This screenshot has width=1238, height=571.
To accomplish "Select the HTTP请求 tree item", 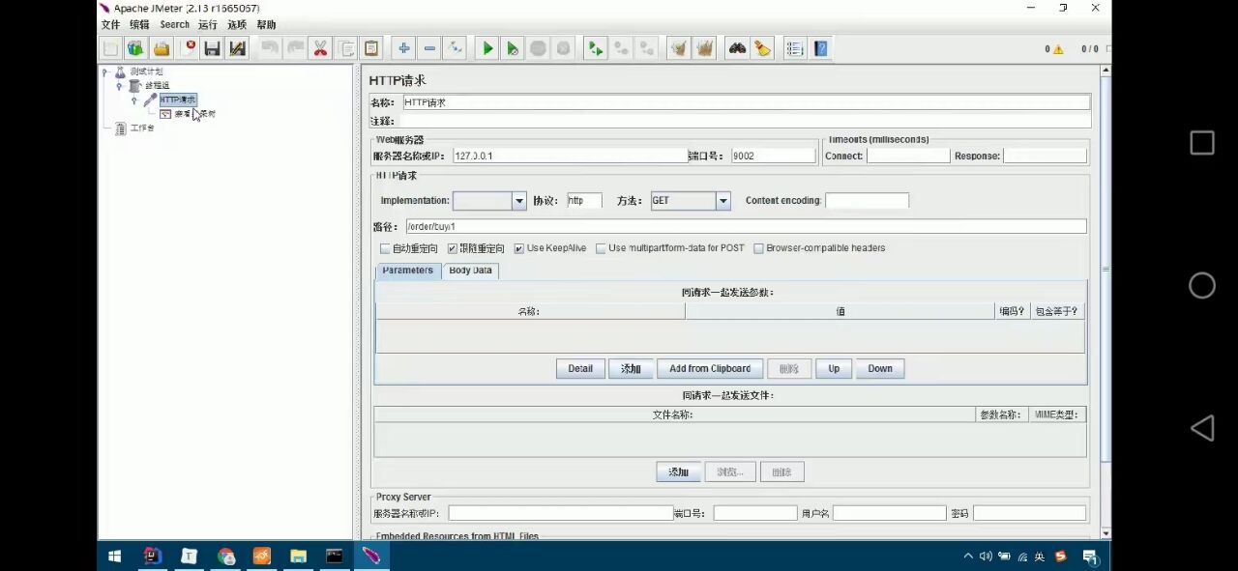I will (x=178, y=100).
